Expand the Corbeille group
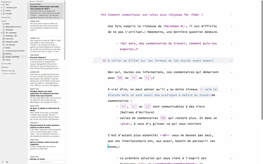263x164 pixels. [x=1, y=14]
